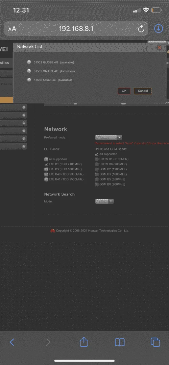
Task: Open the Safari bookmarks book icon
Action: pyautogui.click(x=120, y=342)
